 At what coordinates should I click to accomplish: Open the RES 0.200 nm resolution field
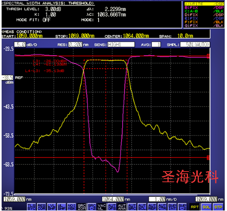tap(75, 44)
